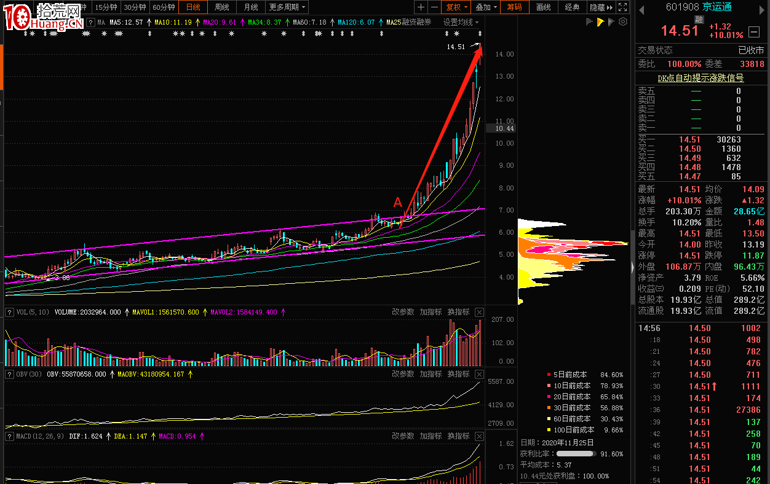The width and height of the screenshot is (770, 484).
Task: Click 换指标 in OBV panel
Action: [458, 374]
